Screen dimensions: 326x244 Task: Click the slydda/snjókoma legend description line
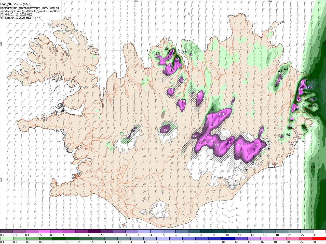31,11
